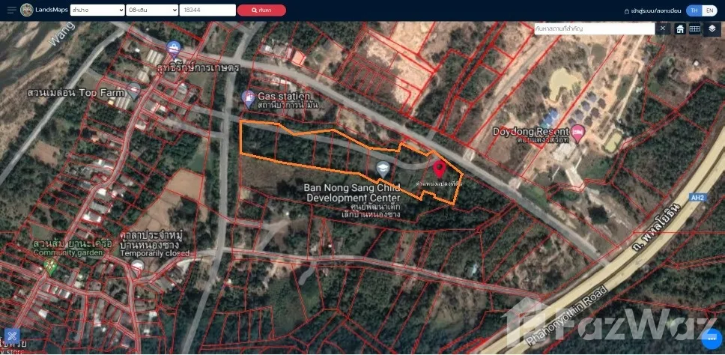Clear the place search box
This screenshot has height=355, width=725.
(x=662, y=28)
